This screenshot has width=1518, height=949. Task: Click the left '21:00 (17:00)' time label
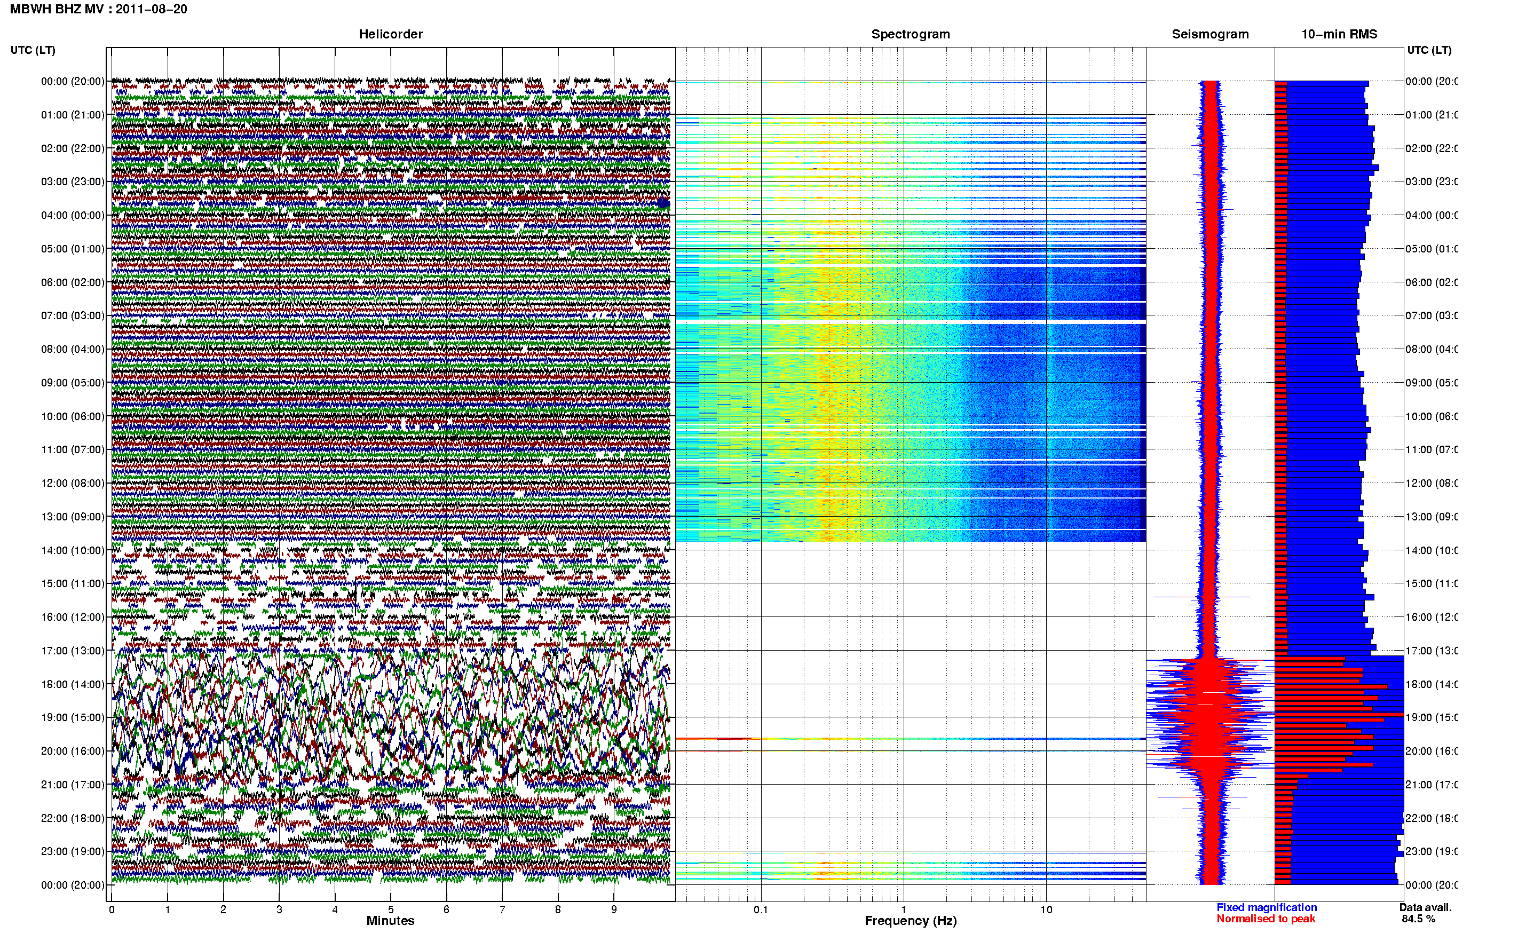point(73,785)
